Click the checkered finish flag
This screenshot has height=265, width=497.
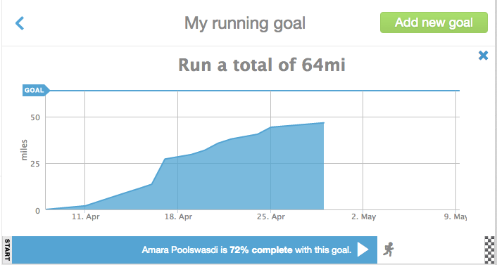pos(491,250)
